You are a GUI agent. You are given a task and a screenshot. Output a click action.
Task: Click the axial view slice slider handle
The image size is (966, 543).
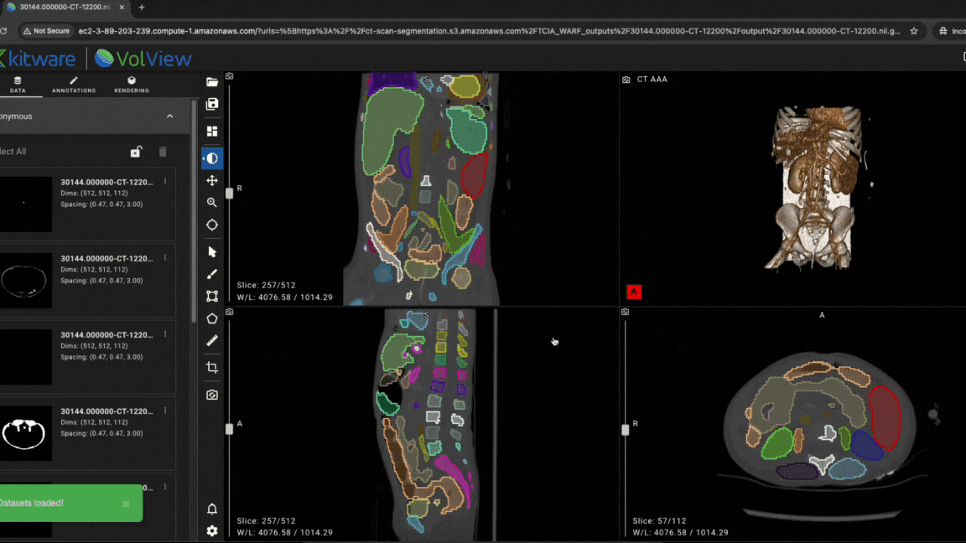pos(626,431)
